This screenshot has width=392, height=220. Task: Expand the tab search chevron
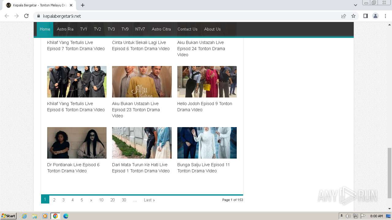[355, 5]
